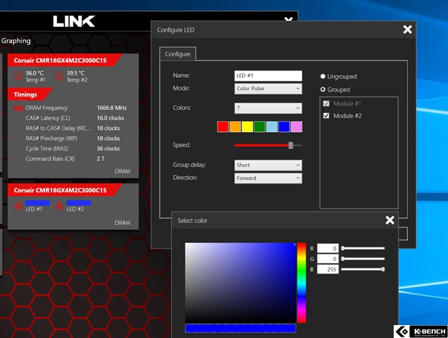Pick the dark blue color swatch
448x338 pixels.
click(x=284, y=127)
